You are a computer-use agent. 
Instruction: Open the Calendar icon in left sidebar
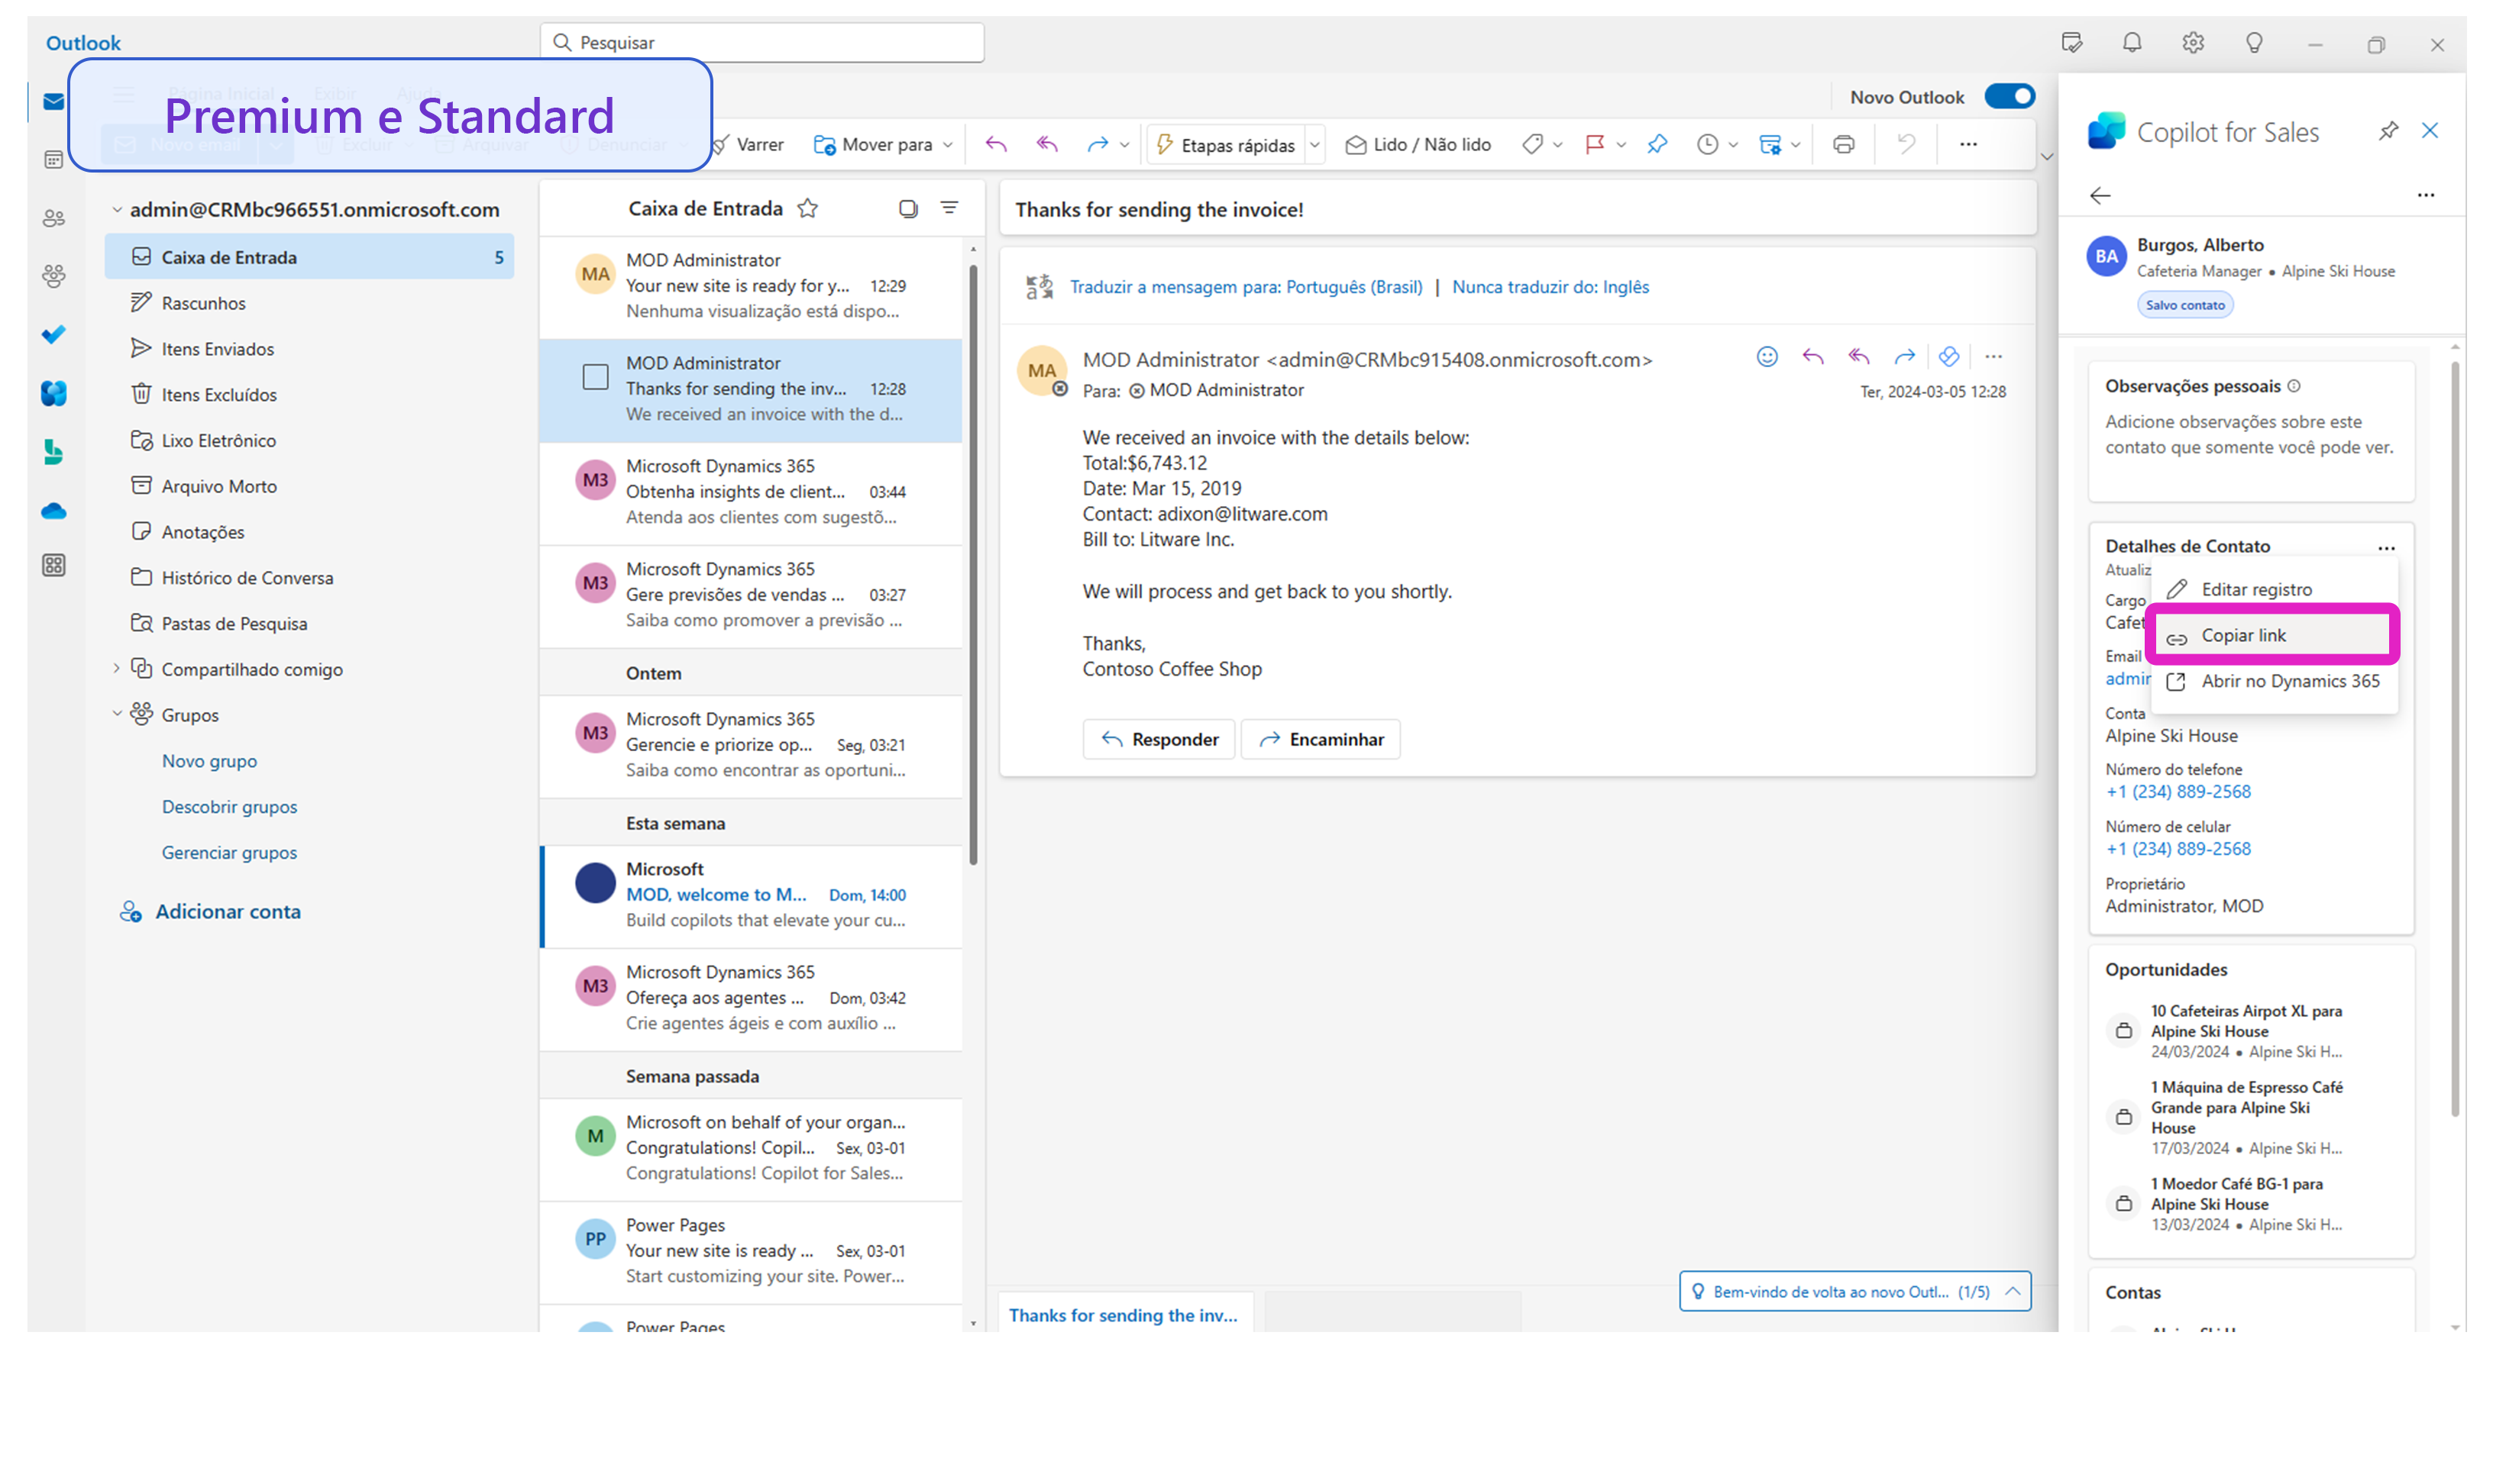54,160
